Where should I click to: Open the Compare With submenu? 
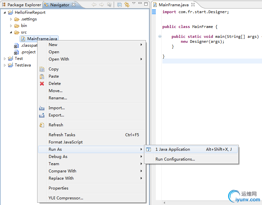point(92,171)
